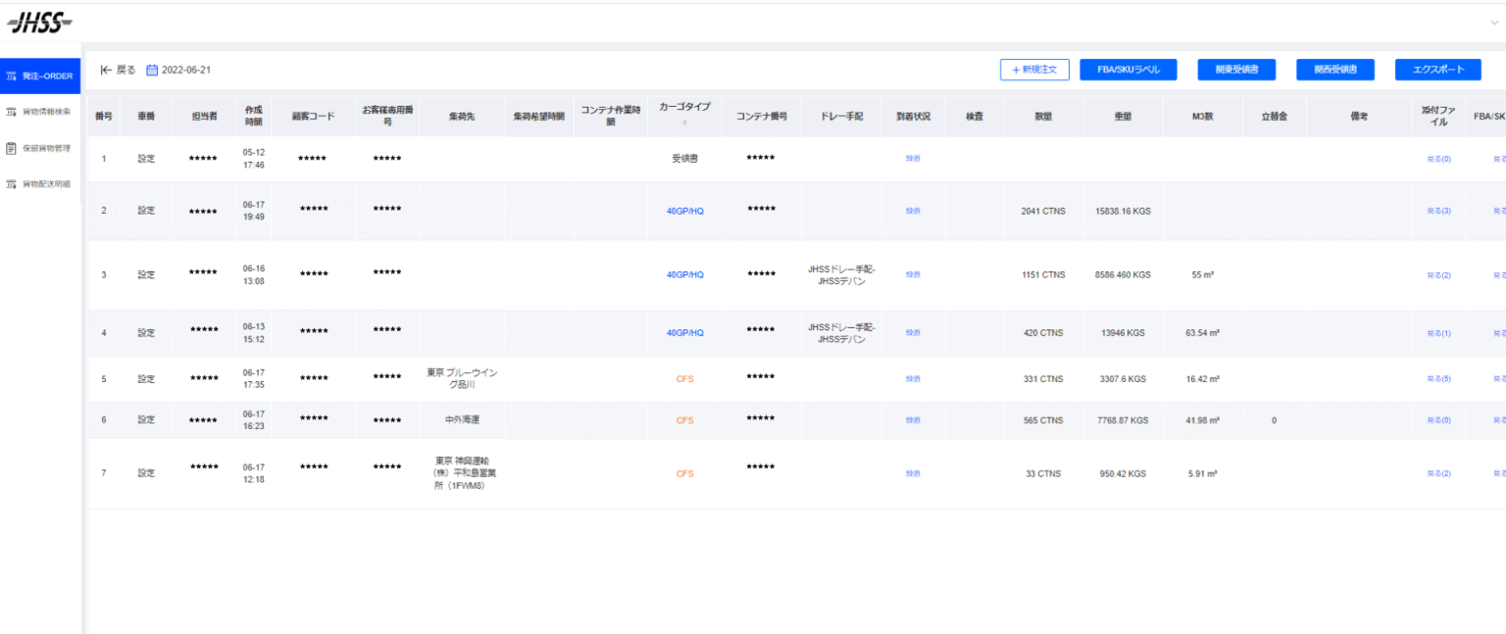Click the plus icon inside 新規注文 button

coord(1015,70)
